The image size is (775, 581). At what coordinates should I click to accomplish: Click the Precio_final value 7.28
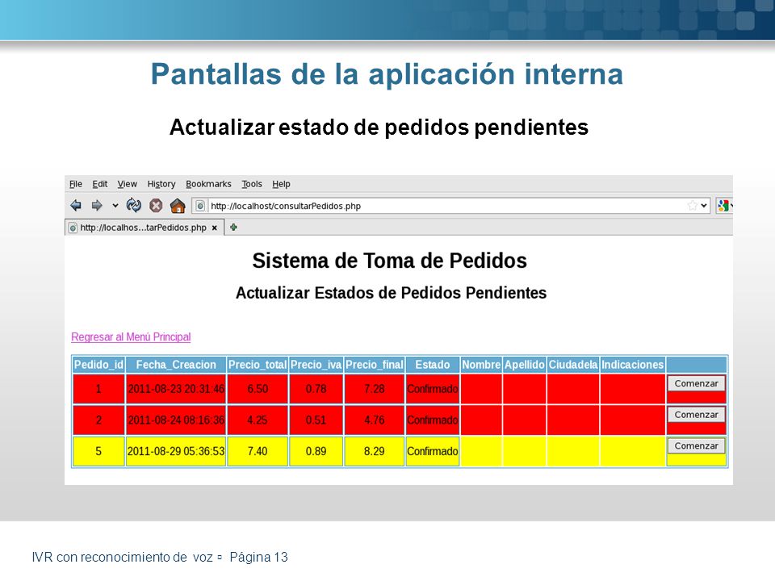[x=374, y=389]
